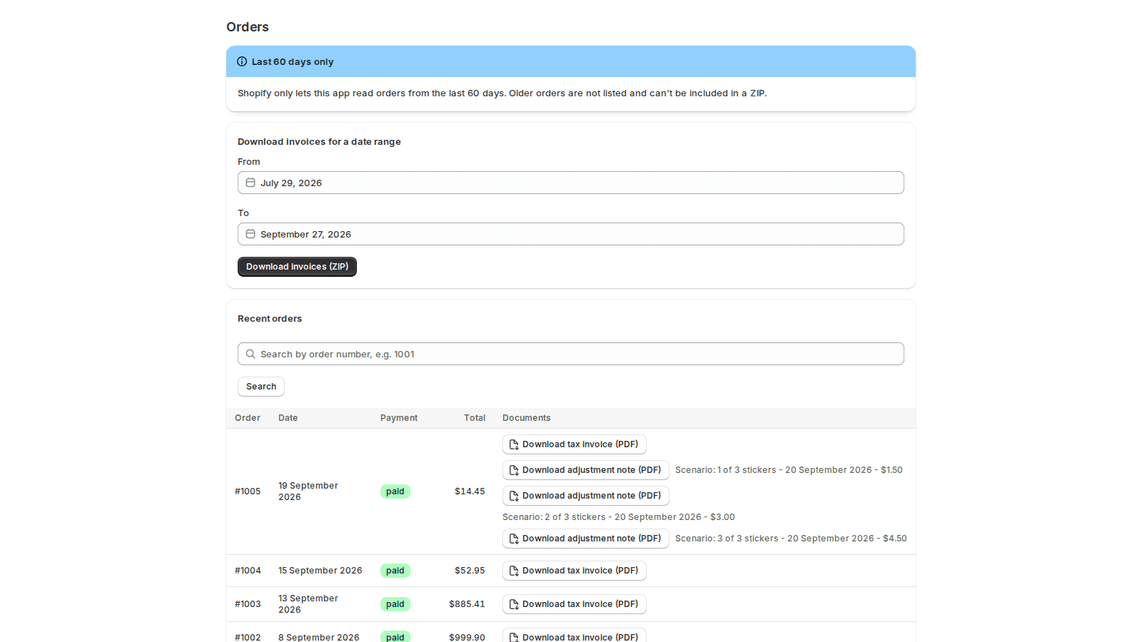Click the paid badge for order #1005
Screen dimensions: 1142x642
point(395,491)
